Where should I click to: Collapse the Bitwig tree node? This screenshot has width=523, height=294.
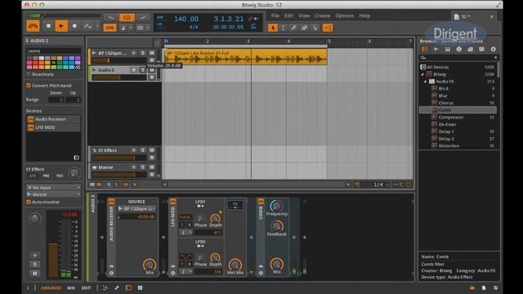[422, 74]
